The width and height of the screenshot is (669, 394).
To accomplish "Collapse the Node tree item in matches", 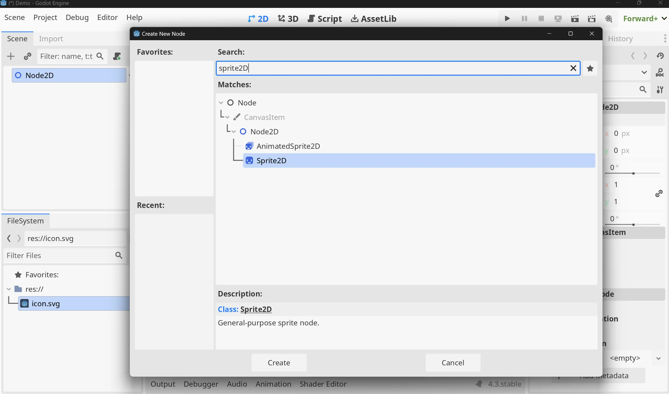I will pyautogui.click(x=221, y=103).
